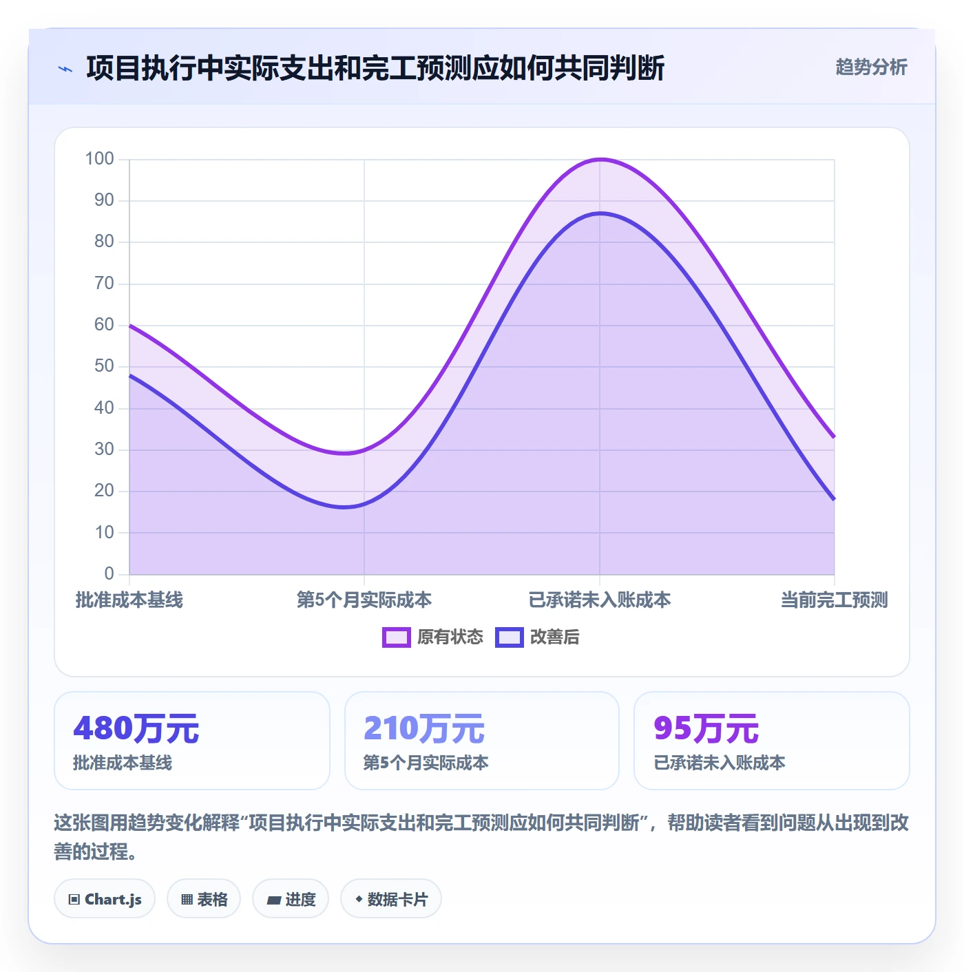
Task: Click the 480万元 value card
Action: [x=192, y=741]
